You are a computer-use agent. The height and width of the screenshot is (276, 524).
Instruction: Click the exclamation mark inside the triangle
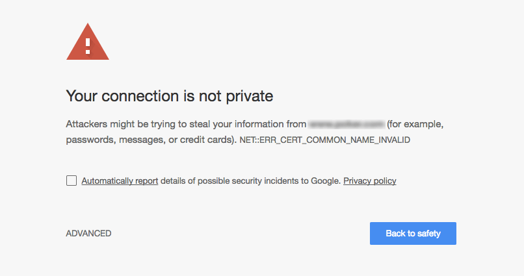pos(88,46)
